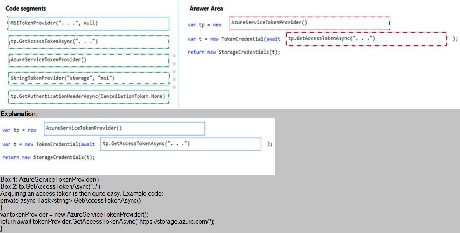This screenshot has height=233, width=460.
Task: Select the MSITokenProvider code segment
Action: pyautogui.click(x=88, y=23)
